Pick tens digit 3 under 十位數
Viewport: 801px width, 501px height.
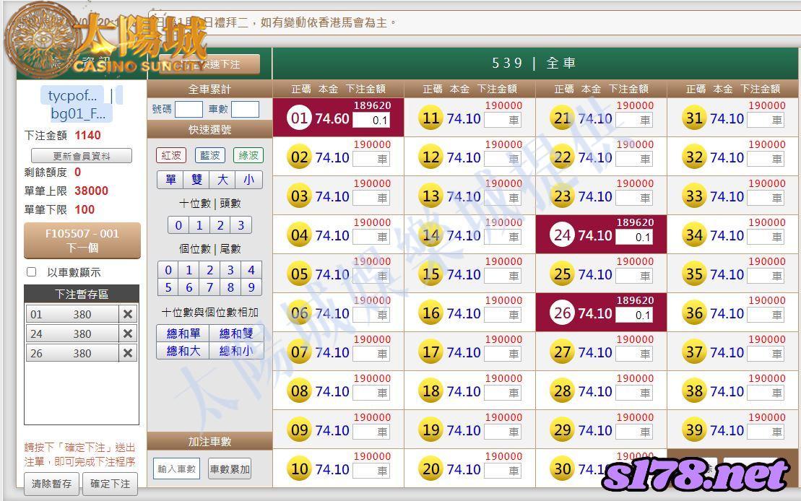pyautogui.click(x=241, y=225)
